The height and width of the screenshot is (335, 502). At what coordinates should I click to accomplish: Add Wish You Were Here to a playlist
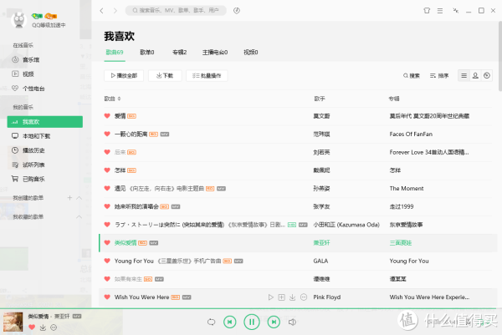tap(281, 297)
